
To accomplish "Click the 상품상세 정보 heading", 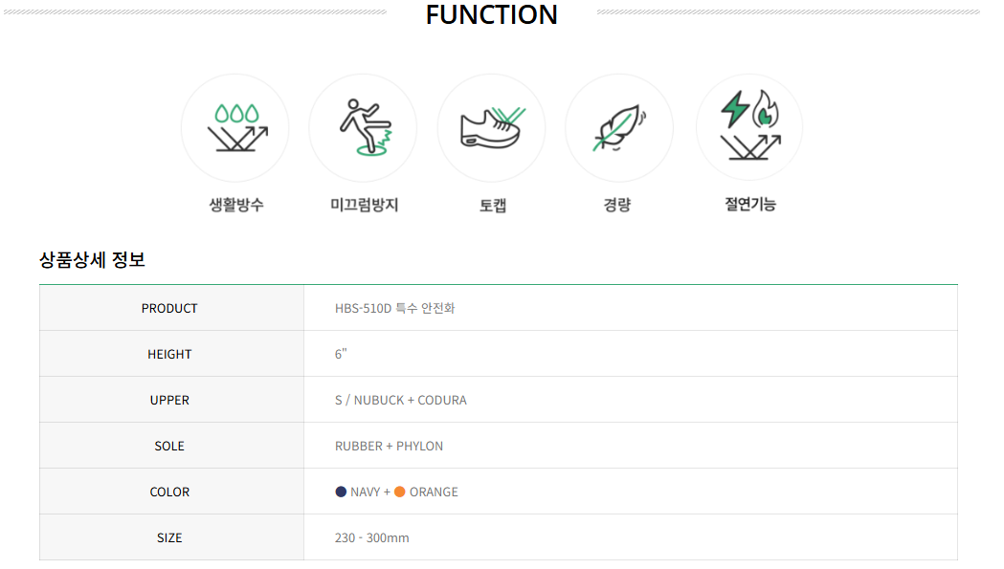I will click(92, 259).
